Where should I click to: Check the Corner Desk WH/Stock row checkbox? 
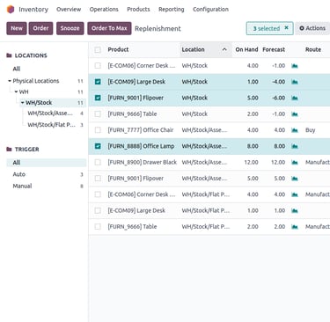[x=98, y=66]
